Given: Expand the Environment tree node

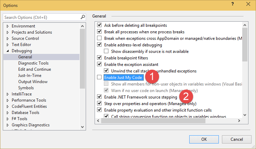Looking at the screenshot, I should point(8,26).
